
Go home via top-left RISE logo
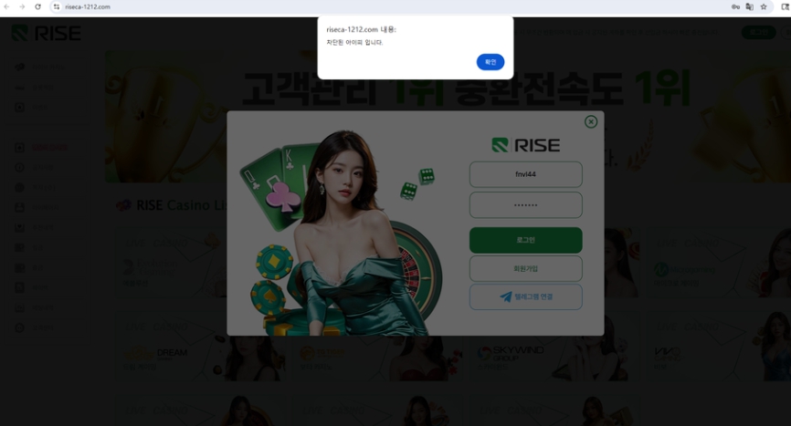47,33
